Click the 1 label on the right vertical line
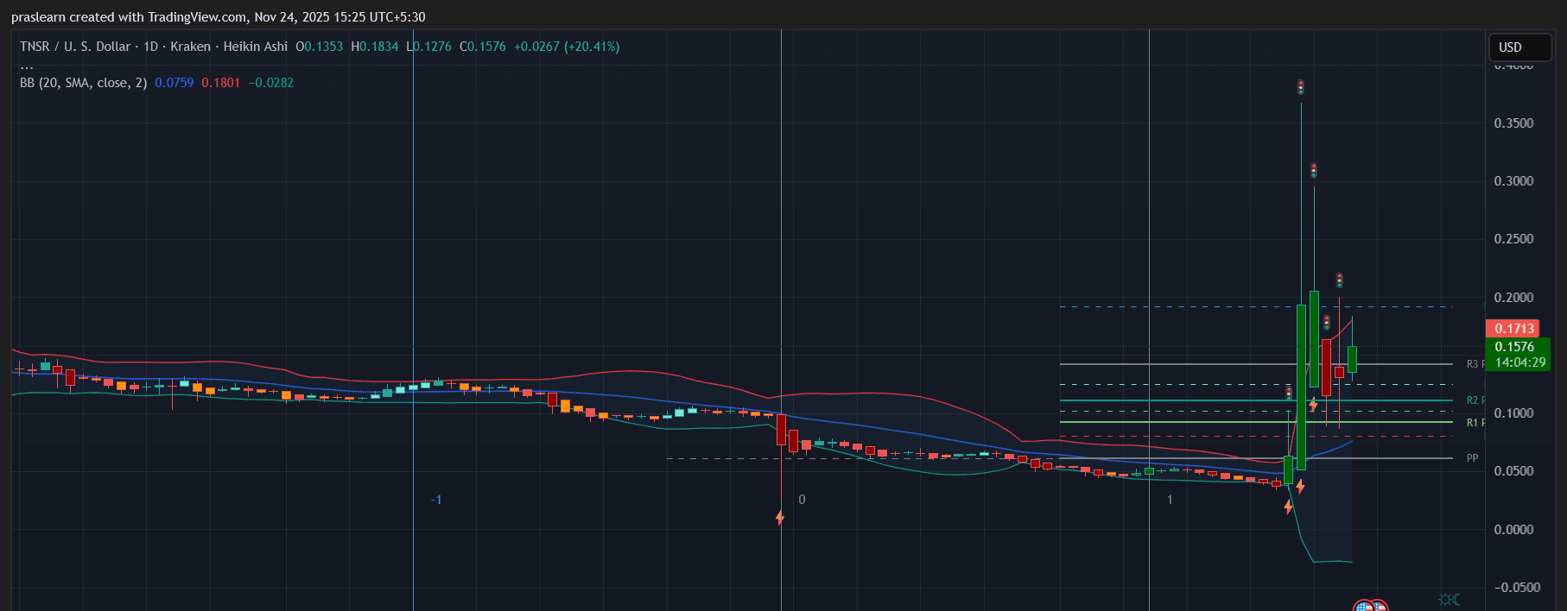 tap(1170, 500)
